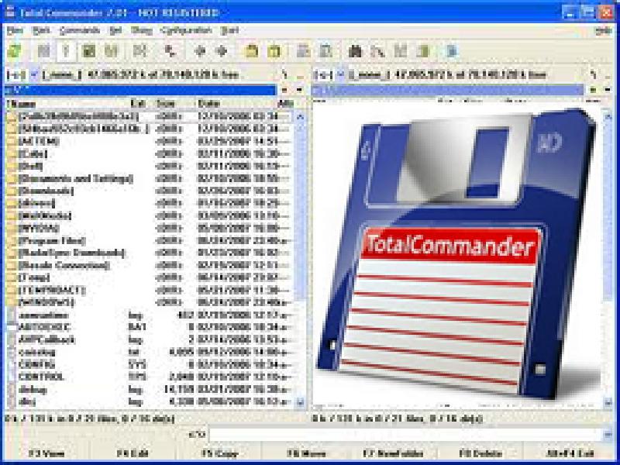The height and width of the screenshot is (465, 620).
Task: Click left panel scrollbar up arrow
Action: [x=300, y=117]
